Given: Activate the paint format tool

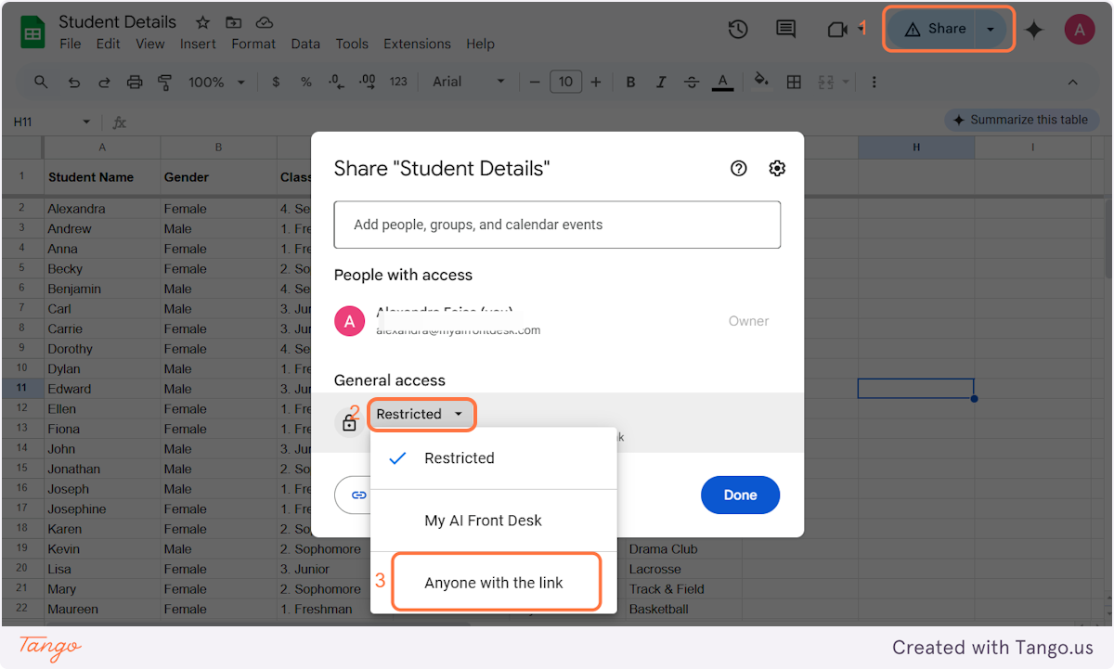Looking at the screenshot, I should (164, 82).
